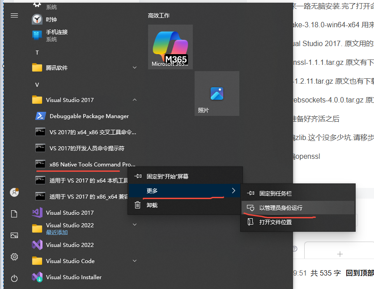Launch Debuggable Package Manager PowerShell icon
374x289 pixels.
[x=41, y=116]
